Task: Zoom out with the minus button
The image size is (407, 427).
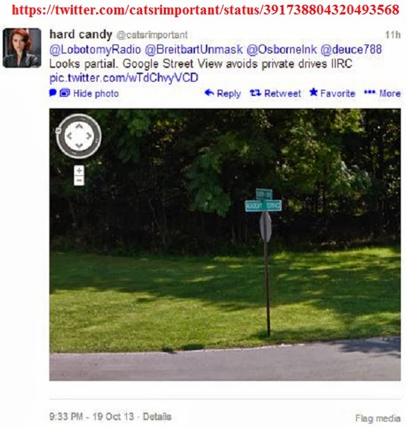Action: click(x=79, y=180)
